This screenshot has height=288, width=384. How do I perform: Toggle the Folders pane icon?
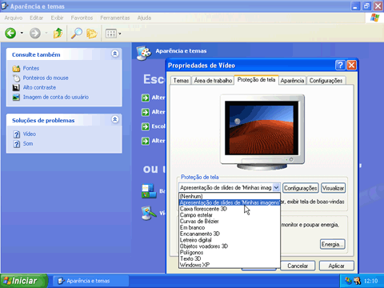(x=92, y=34)
